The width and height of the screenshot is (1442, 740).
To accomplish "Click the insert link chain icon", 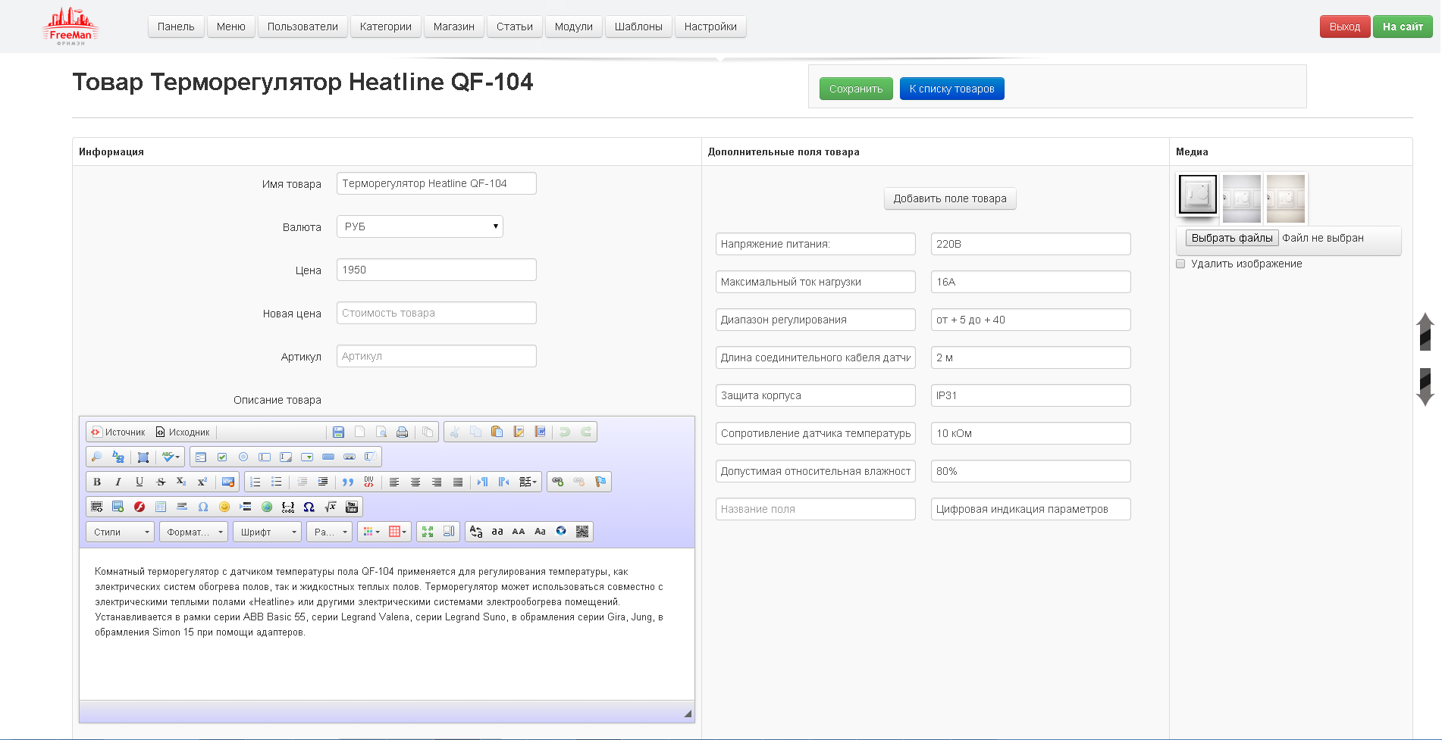I will [558, 482].
